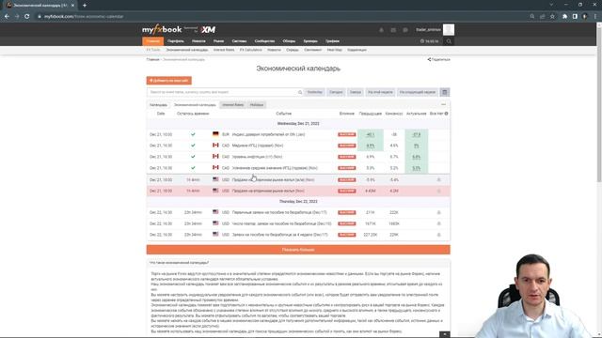Open the Портфель menu
The image size is (602, 338).
click(176, 41)
